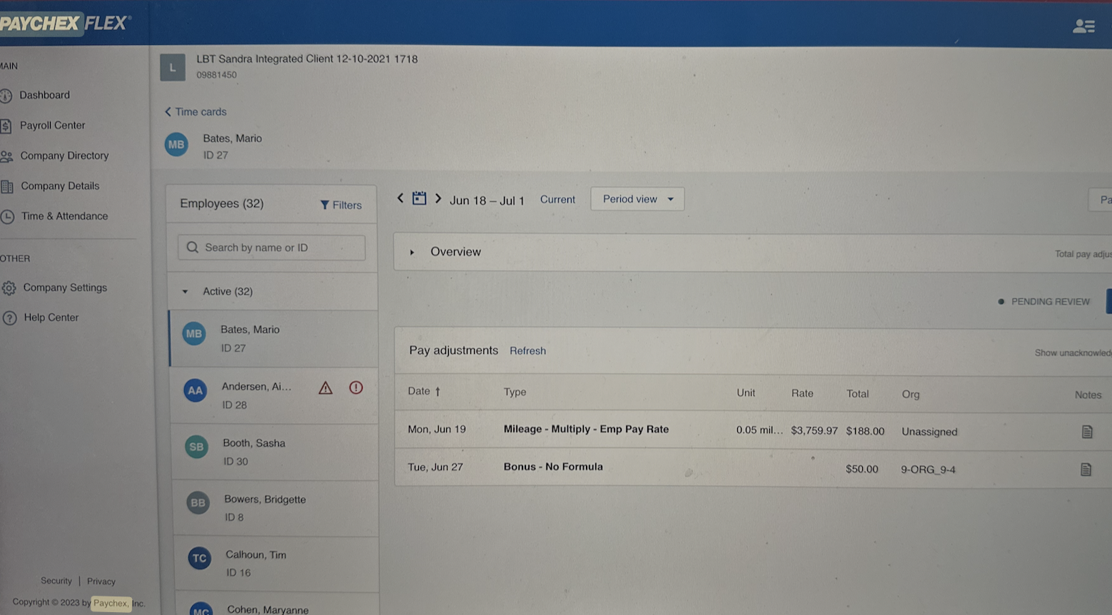Click the $50.00 total cell
The height and width of the screenshot is (615, 1112).
(861, 469)
